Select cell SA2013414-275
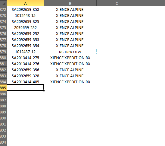Viewport: 165px width, 146px height. 25,58
